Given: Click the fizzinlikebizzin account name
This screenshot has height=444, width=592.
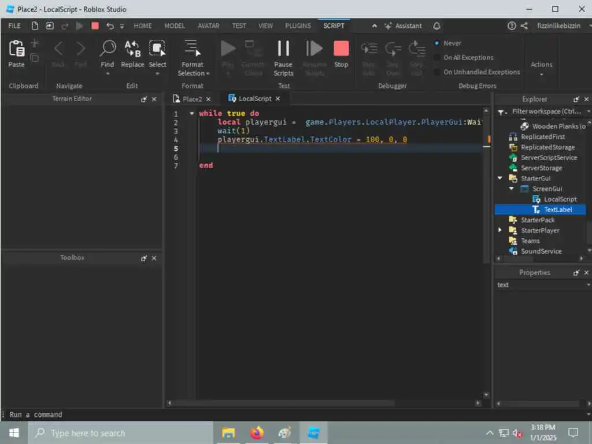Looking at the screenshot, I should [559, 25].
